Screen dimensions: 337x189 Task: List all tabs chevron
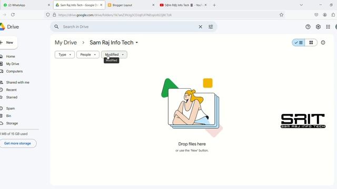[x=301, y=5]
